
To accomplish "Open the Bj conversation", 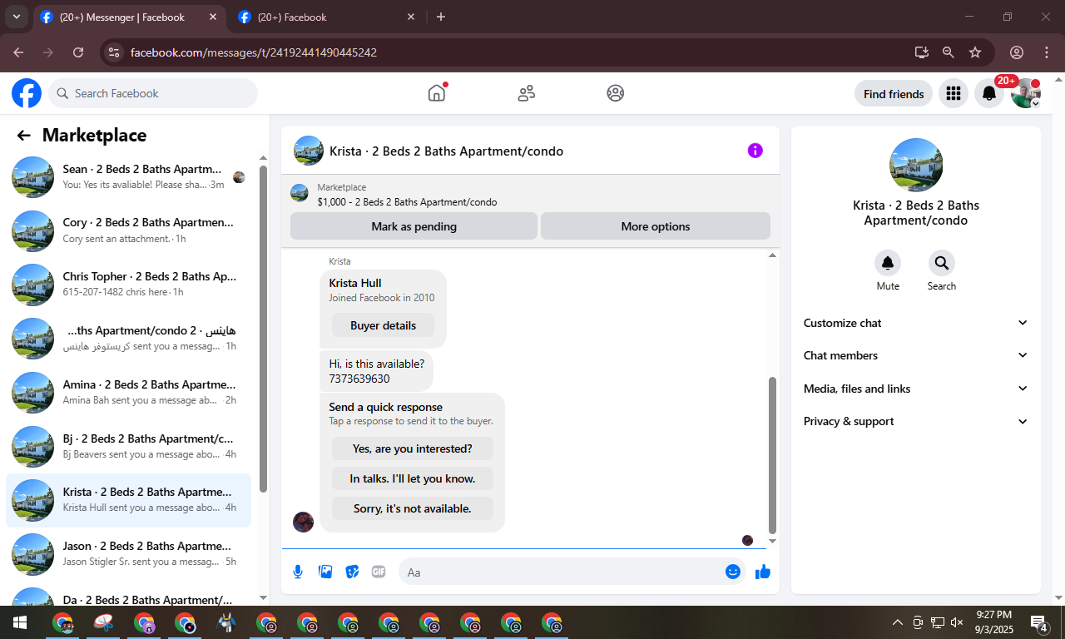I will point(129,446).
